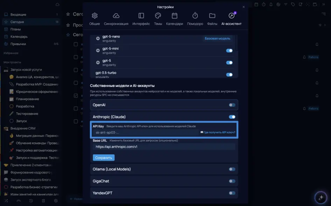Image resolution: width=331 pixels, height=206 pixels.
Task: Open settings gear in sidebar footer
Action: (x=56, y=201)
